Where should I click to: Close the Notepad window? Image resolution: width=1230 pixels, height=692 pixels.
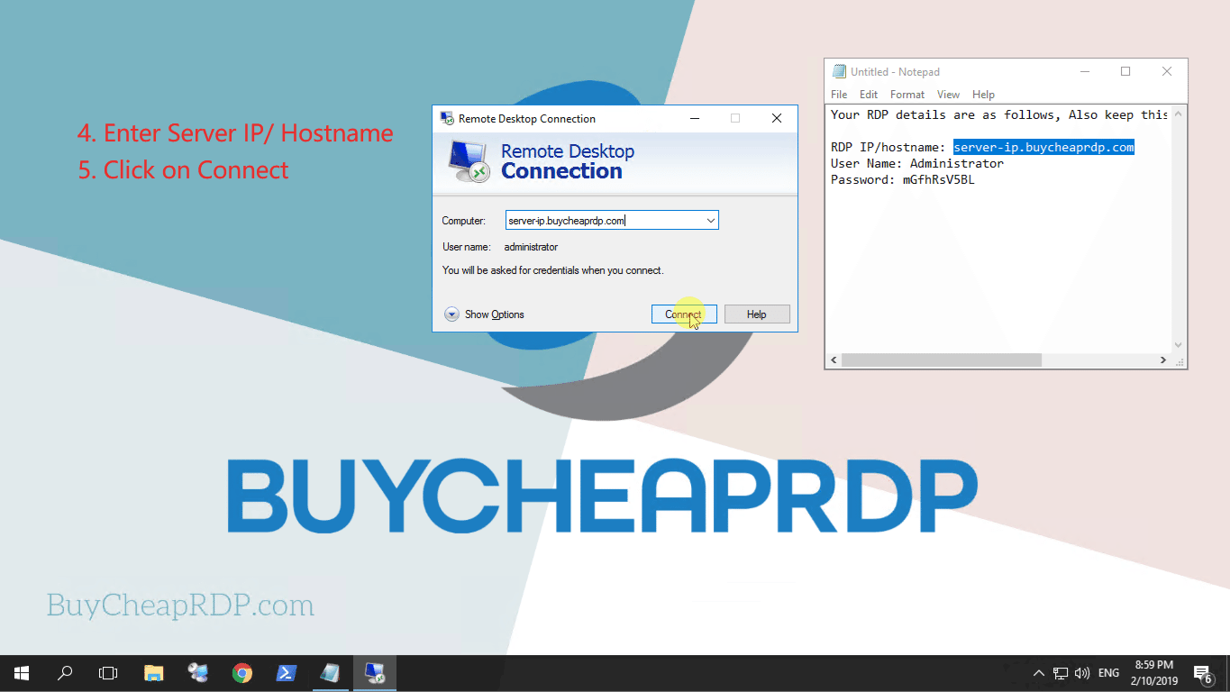[x=1168, y=72]
